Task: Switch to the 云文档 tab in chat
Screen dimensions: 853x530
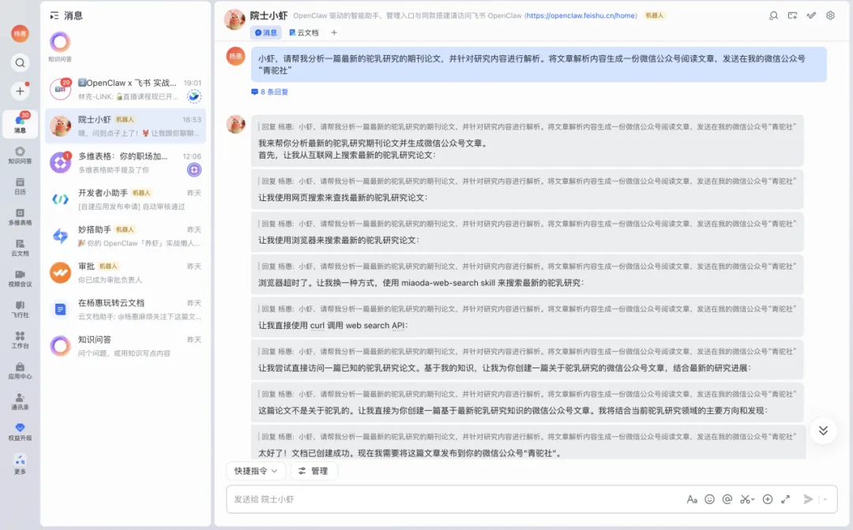Action: [303, 32]
